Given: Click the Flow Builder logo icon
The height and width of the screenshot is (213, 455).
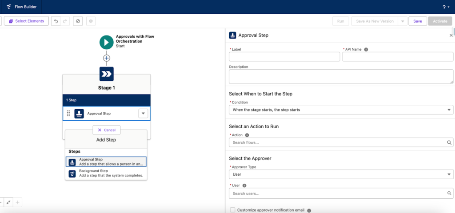Looking at the screenshot, I should click(x=9, y=7).
